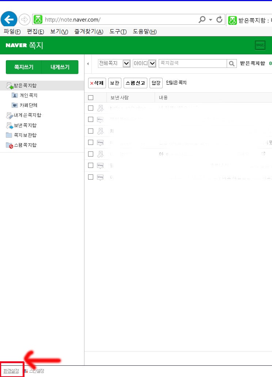
Task: Click the 스킨설정 color icon
Action: click(26, 371)
